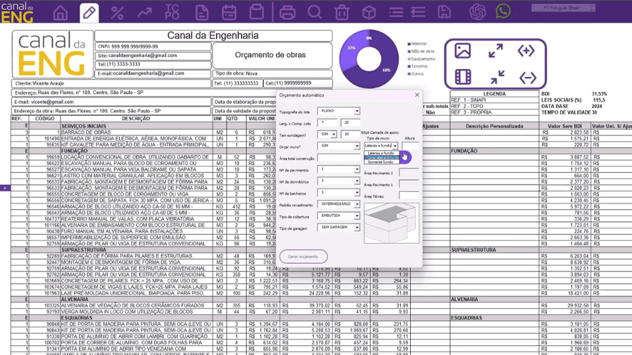The height and width of the screenshot is (355, 632).
Task: Click the Área total construção field
Action: (338, 158)
